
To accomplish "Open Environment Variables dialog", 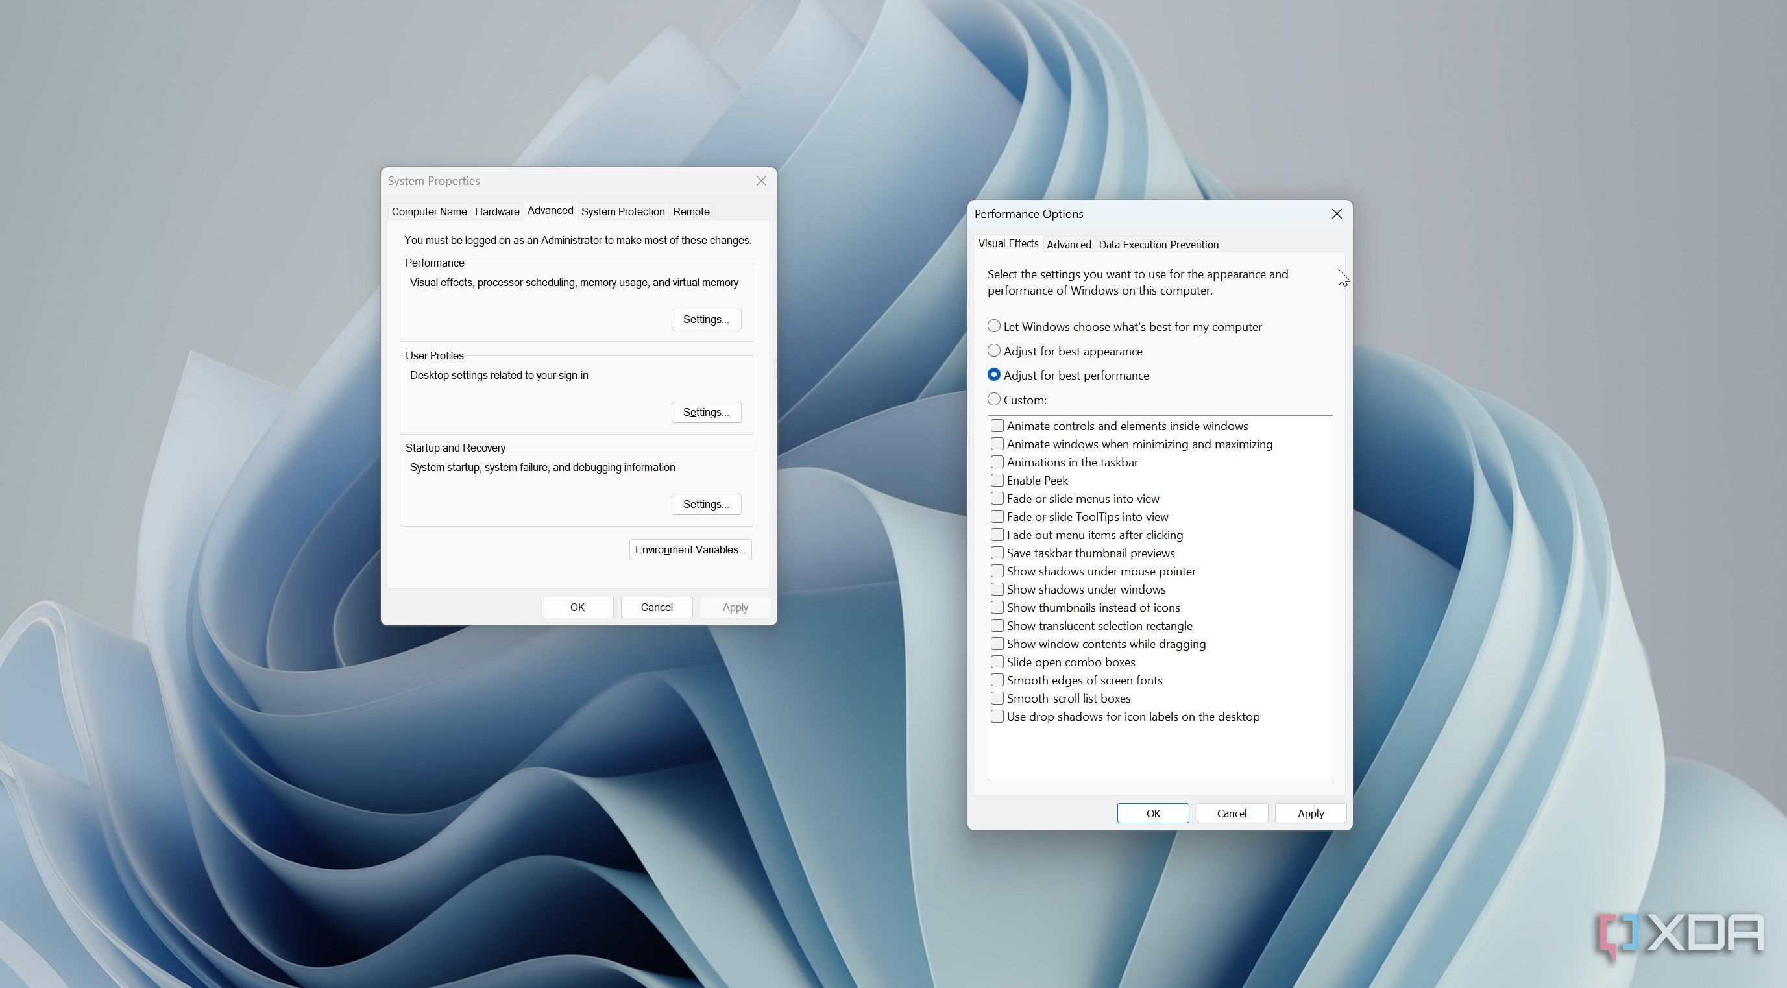I will 690,550.
